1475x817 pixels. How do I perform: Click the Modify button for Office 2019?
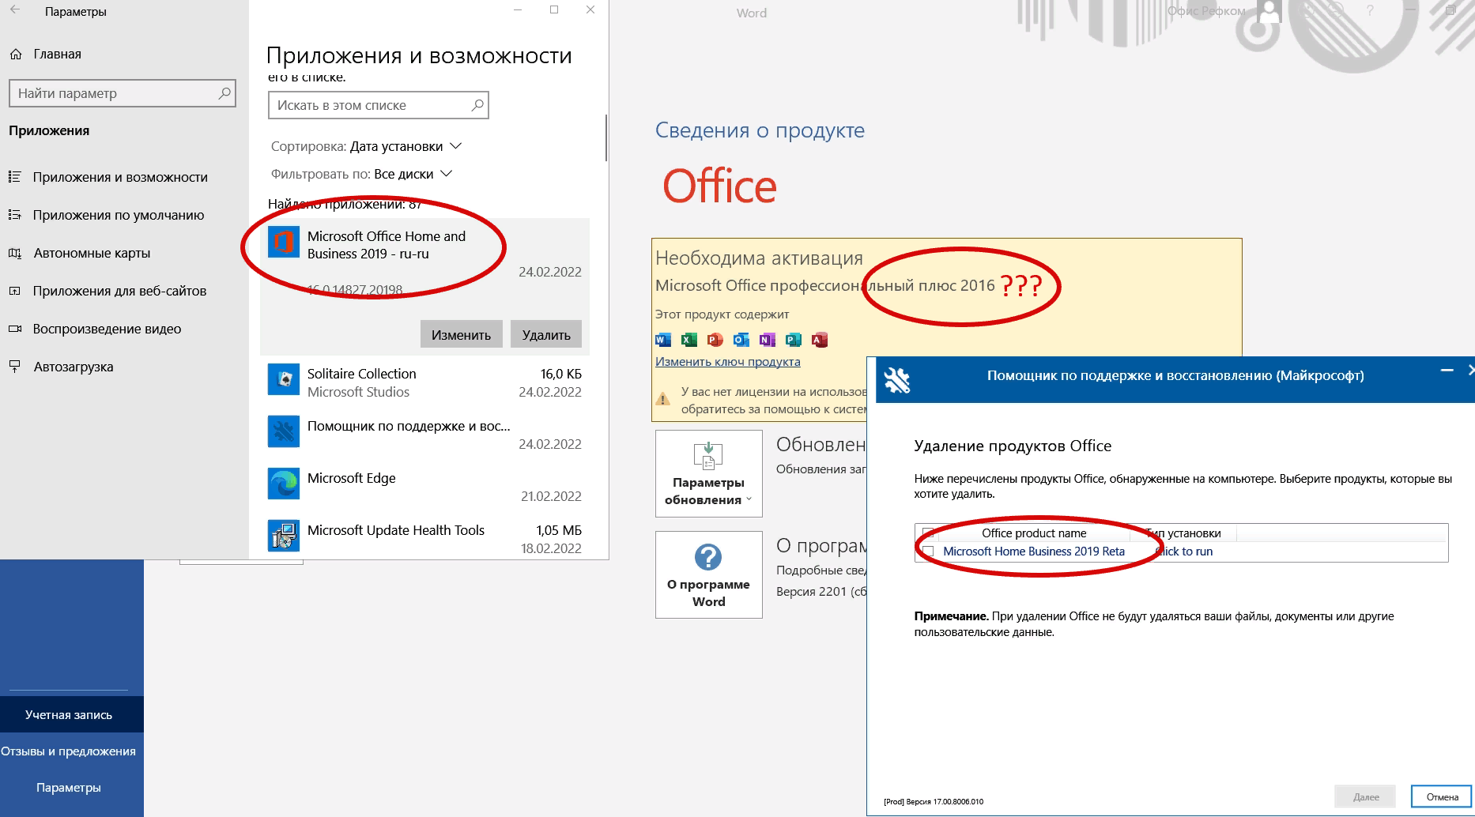[461, 334]
